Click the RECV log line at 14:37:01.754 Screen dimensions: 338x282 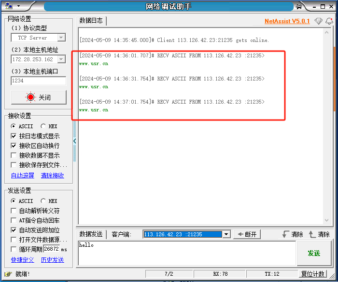(x=172, y=102)
